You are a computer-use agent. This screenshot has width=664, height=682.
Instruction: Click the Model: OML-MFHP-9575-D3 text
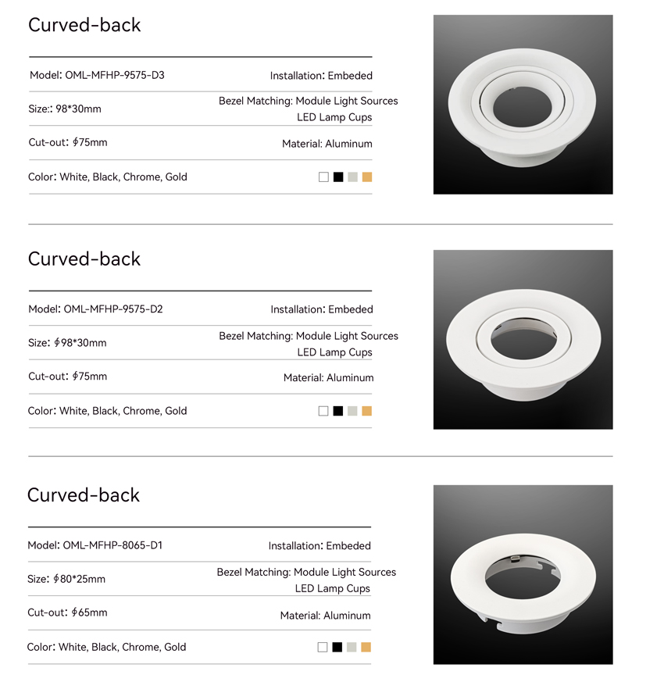click(x=97, y=75)
